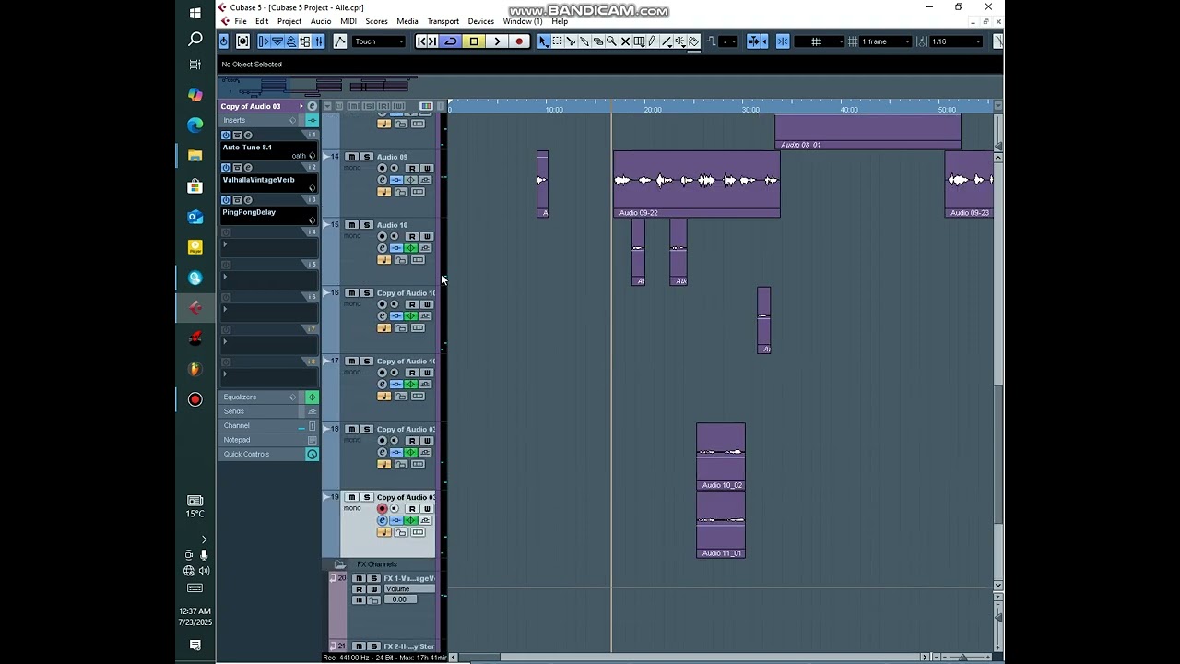
Task: Select the Zoom magnifier tool
Action: pyautogui.click(x=611, y=41)
